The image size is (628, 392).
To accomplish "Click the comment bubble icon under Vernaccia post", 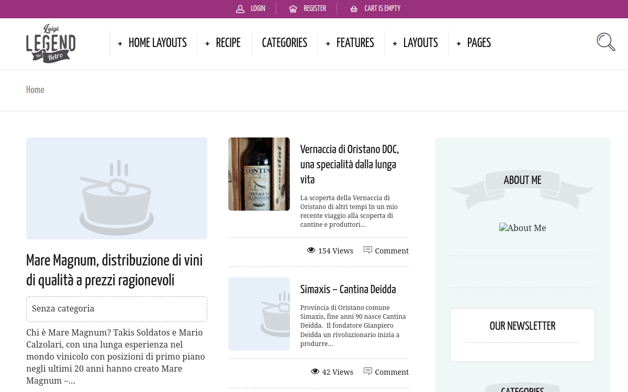I will (x=368, y=250).
